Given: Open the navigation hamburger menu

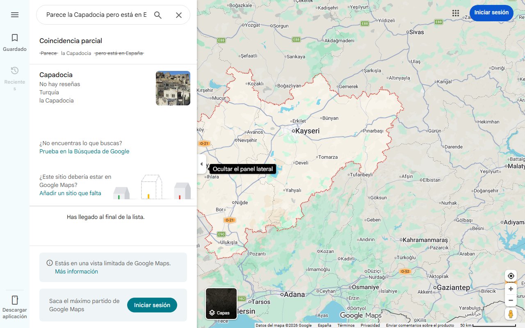Looking at the screenshot, I should [15, 15].
